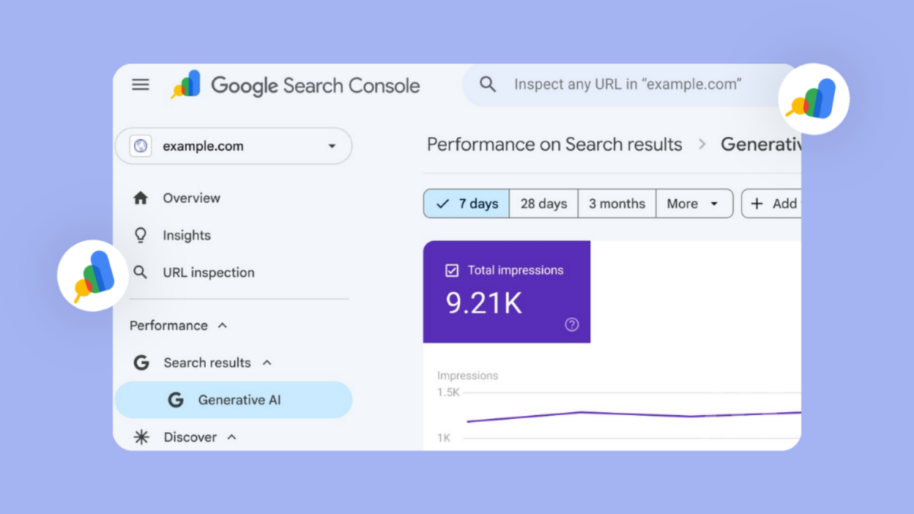Click the help icon on Total impressions card
914x514 pixels.
tap(572, 324)
